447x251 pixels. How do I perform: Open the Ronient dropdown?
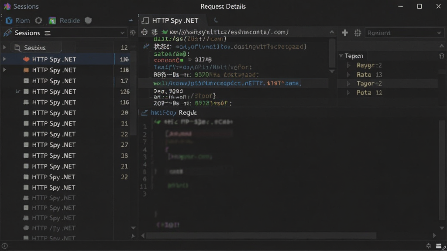(x=404, y=33)
